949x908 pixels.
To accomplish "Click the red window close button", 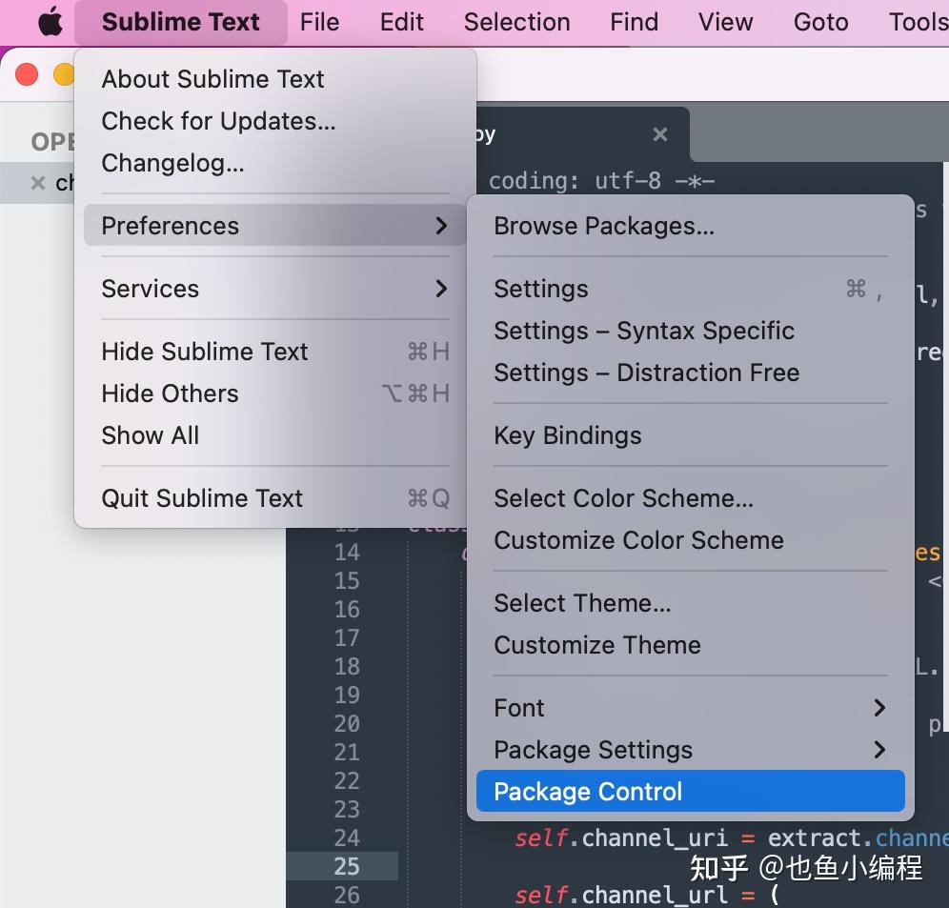I will point(28,74).
